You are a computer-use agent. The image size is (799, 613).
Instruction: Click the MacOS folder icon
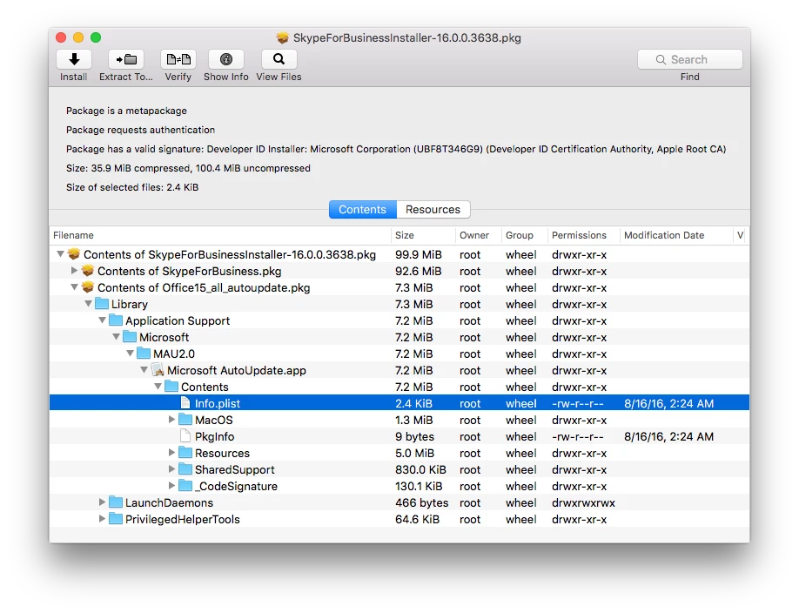(x=185, y=420)
